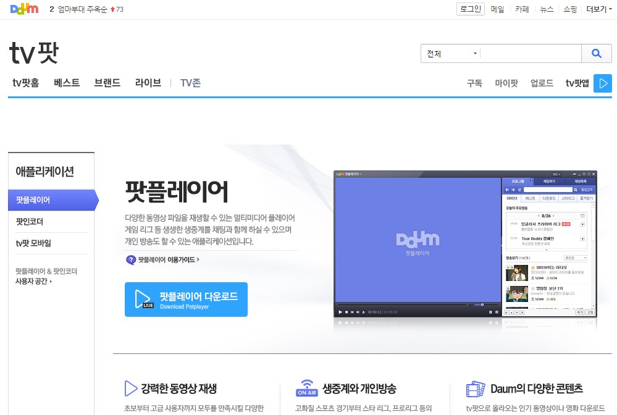Open the 브랜드 tab
617x415 pixels.
107,83
